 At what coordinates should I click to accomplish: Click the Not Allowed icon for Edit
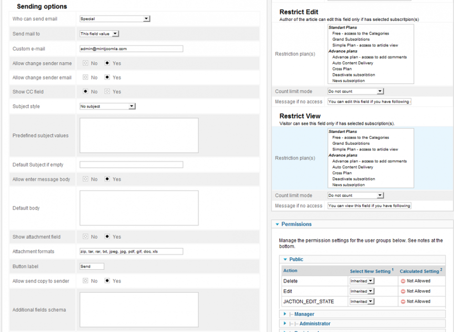pos(403,291)
